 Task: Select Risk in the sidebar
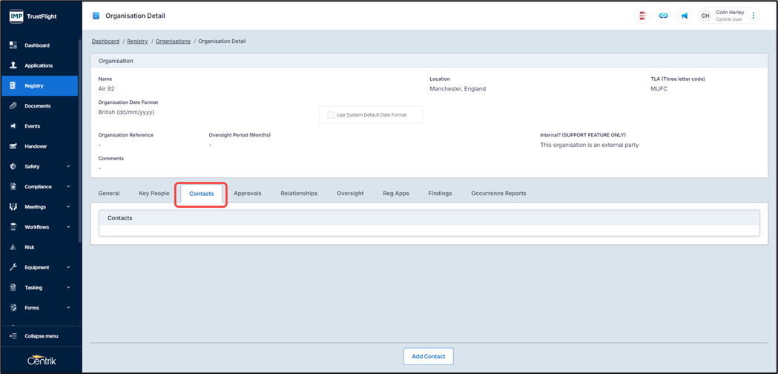[x=30, y=247]
